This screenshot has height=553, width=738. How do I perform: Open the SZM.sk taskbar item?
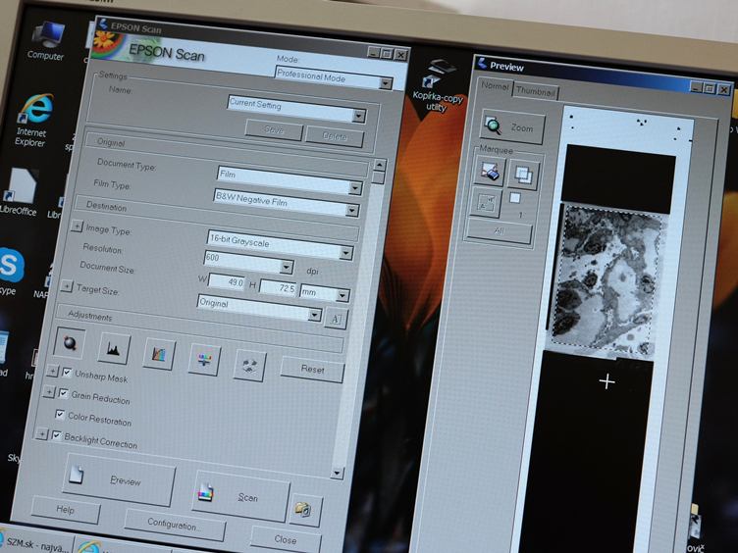35,542
